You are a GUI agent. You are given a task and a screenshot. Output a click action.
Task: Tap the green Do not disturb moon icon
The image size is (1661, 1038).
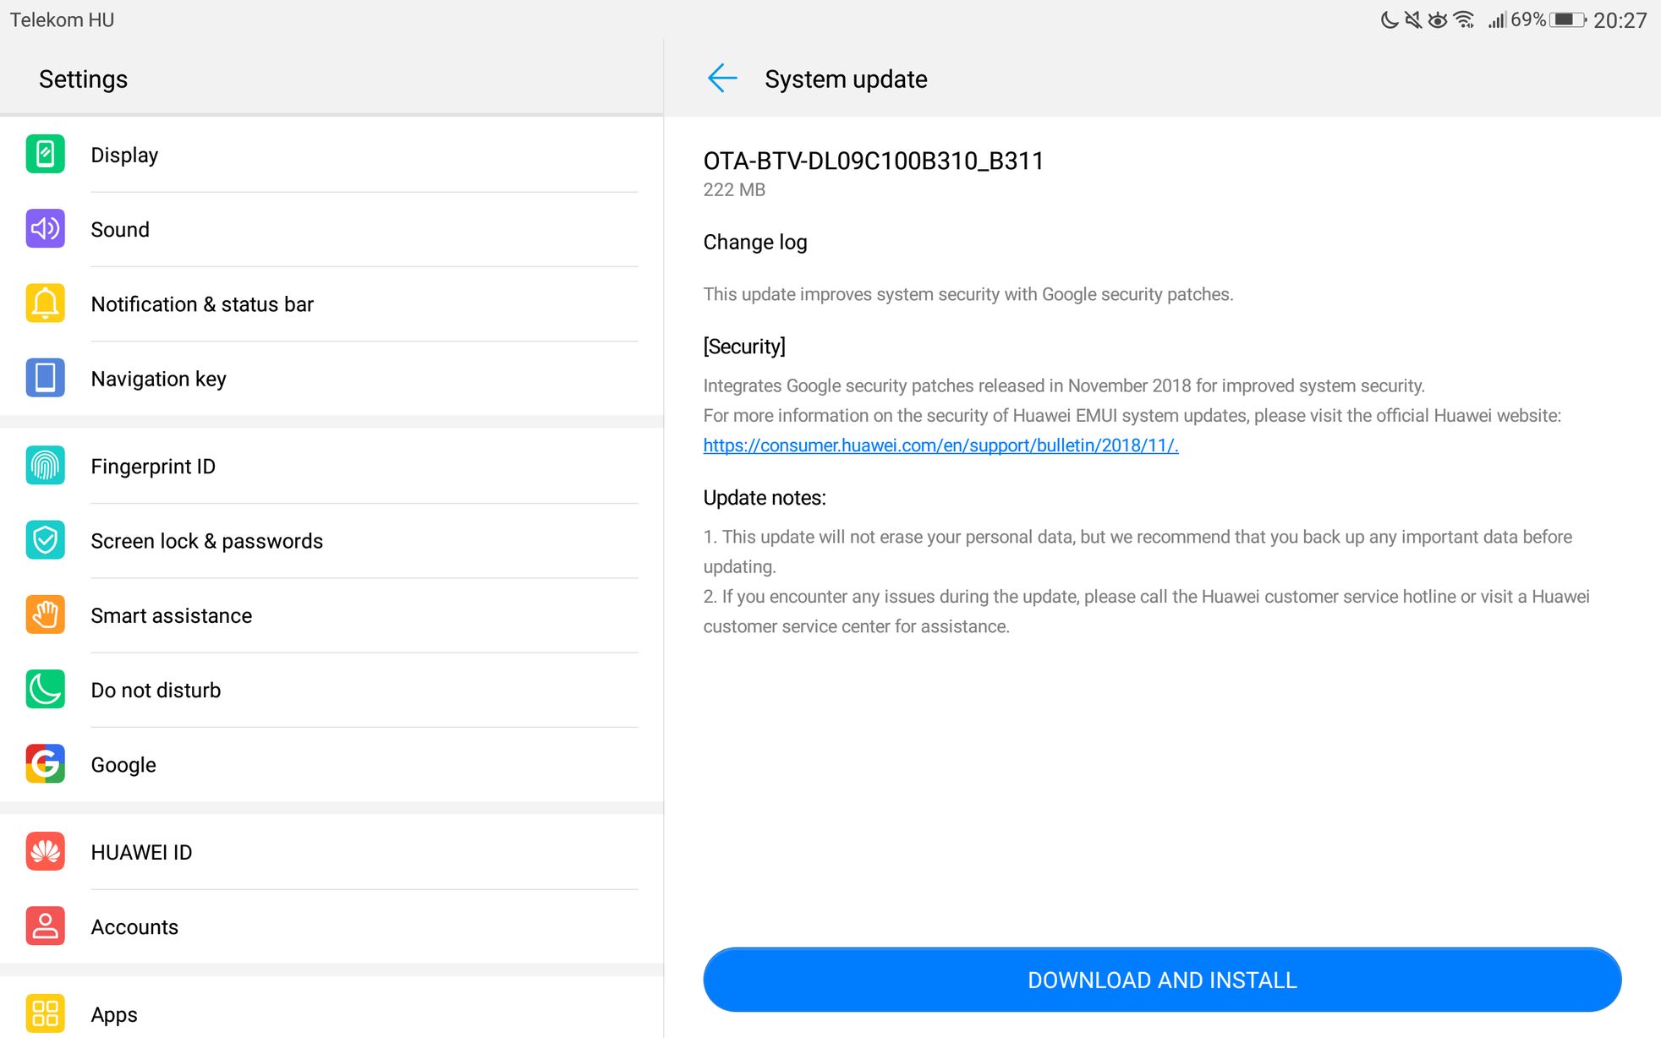point(45,689)
